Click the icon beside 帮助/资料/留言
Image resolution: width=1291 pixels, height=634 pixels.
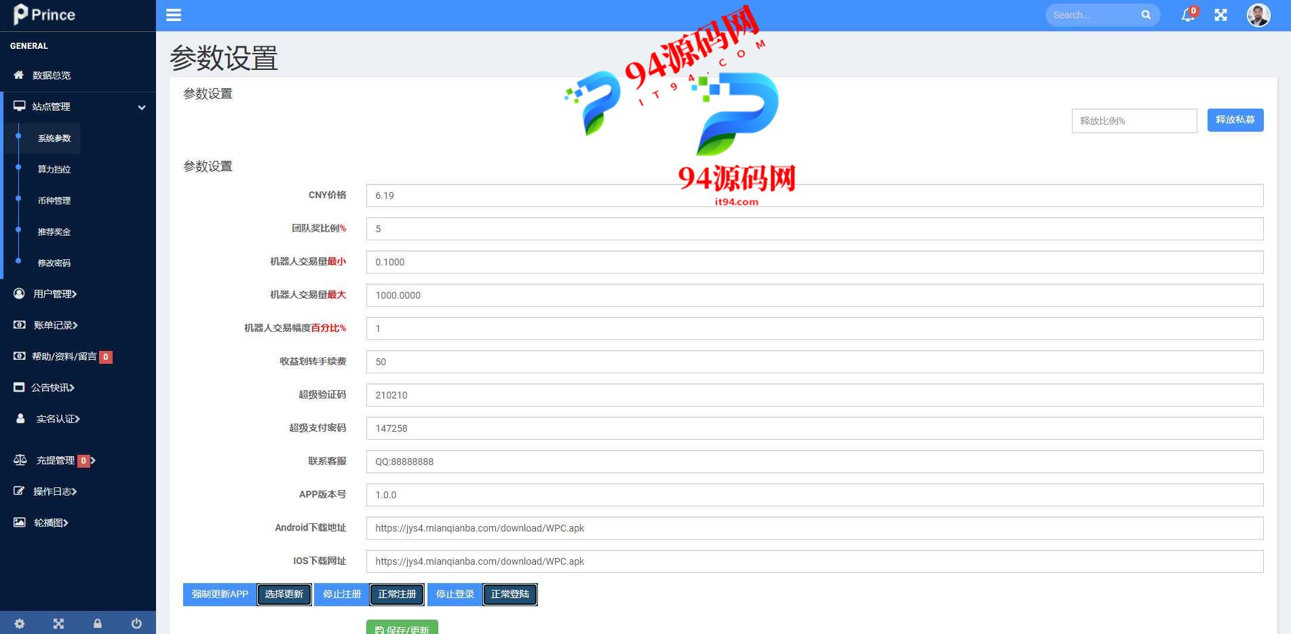coord(20,356)
